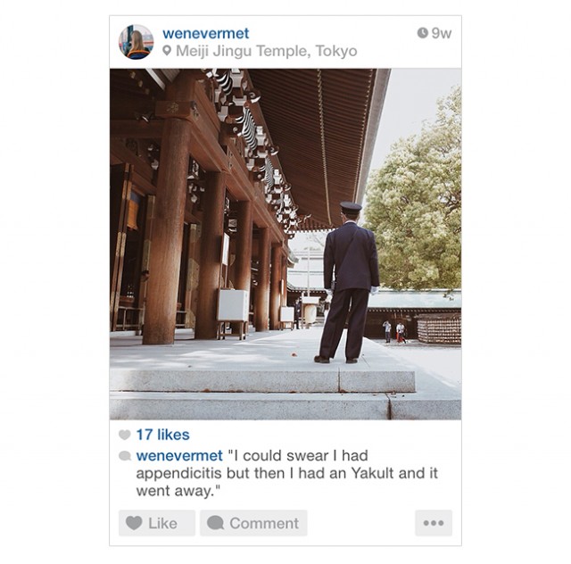The image size is (571, 564).
Task: Click speech bubble inside Comment button
Action: pyautogui.click(x=215, y=523)
